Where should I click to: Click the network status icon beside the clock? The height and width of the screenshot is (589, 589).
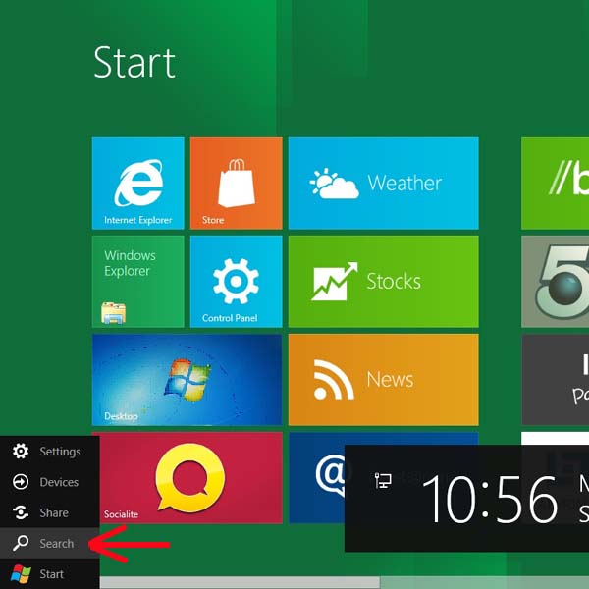[x=383, y=480]
